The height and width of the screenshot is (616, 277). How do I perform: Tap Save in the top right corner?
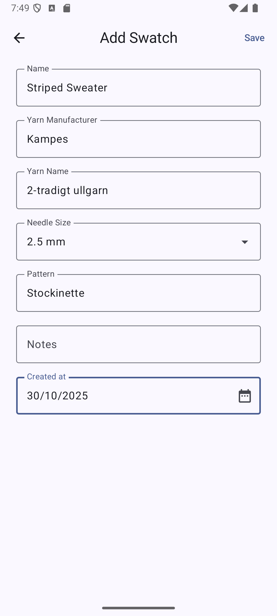click(x=254, y=37)
